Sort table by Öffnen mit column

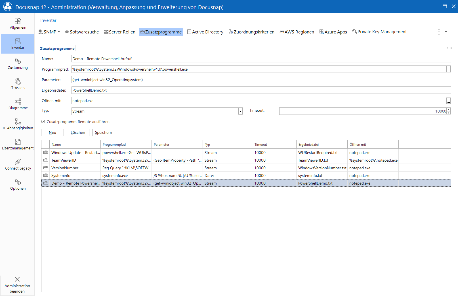click(x=373, y=145)
